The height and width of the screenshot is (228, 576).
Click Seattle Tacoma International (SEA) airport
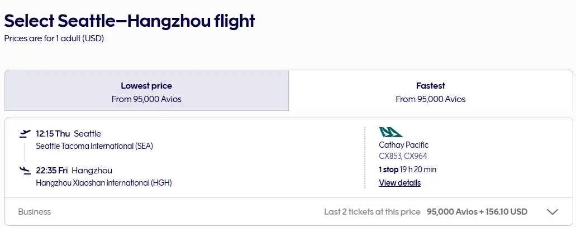[x=94, y=146]
